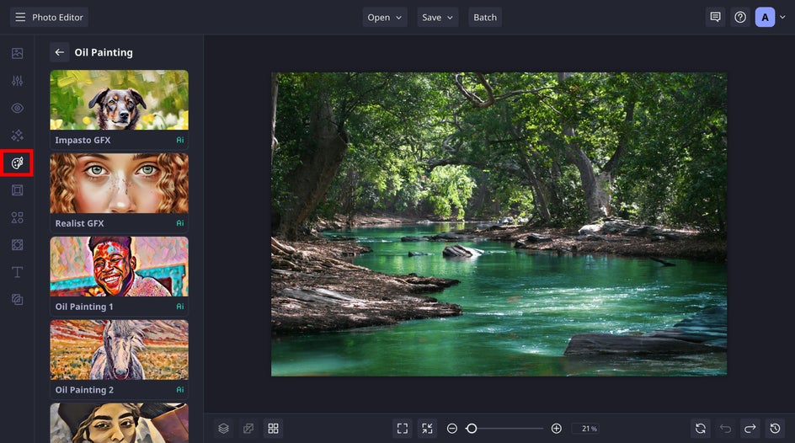Go back from Oil Painting panel

[59, 52]
